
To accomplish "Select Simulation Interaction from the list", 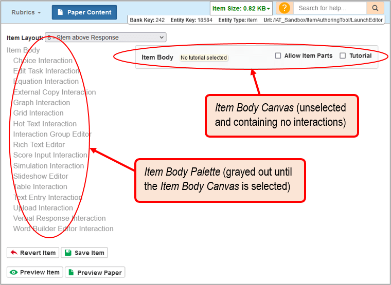I will 49,166.
